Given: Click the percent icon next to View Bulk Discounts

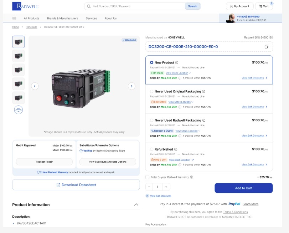Looking at the screenshot, I should pyautogui.click(x=147, y=196).
